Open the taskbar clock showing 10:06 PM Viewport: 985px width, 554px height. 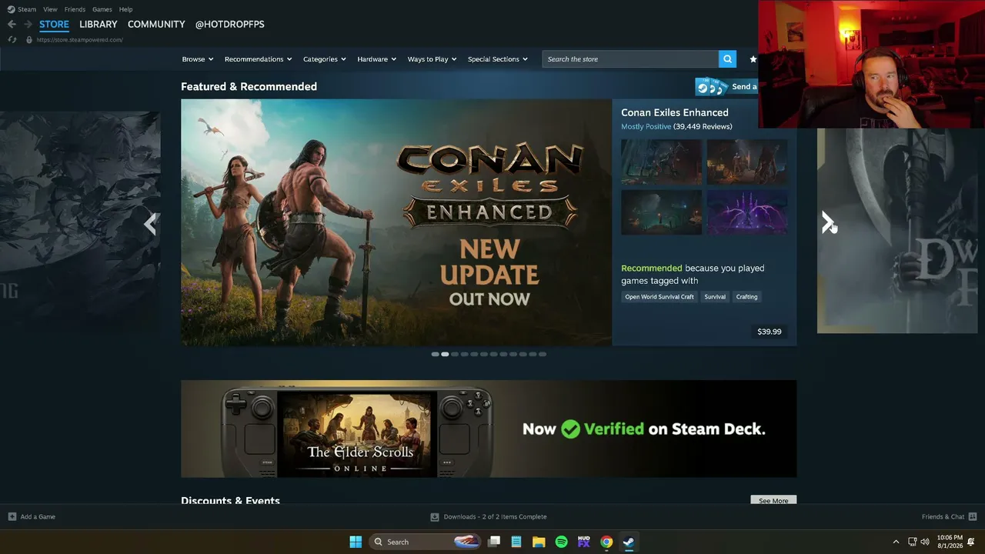tap(950, 542)
